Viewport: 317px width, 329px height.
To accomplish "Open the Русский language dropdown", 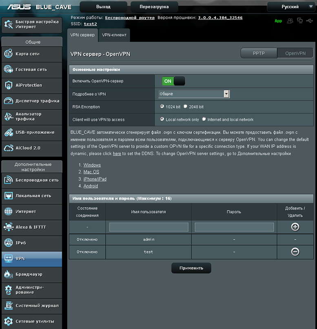I will 291,7.
